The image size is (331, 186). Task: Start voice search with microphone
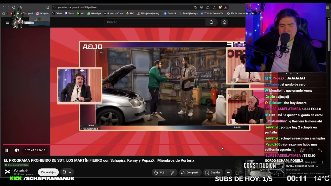224,22
